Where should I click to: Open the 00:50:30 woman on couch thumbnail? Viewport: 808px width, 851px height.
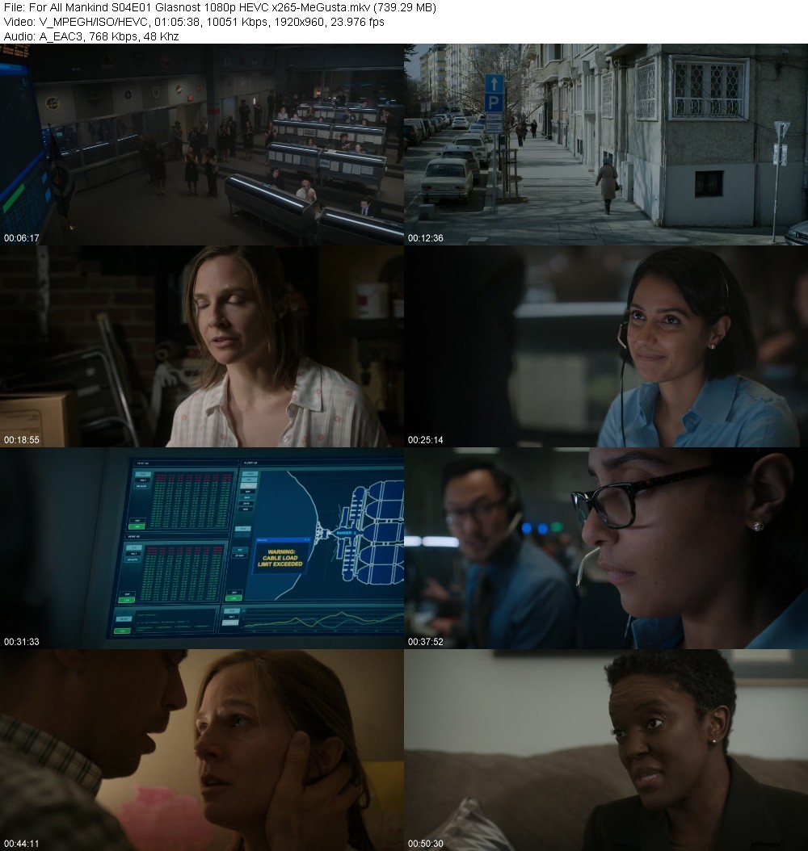click(x=606, y=750)
